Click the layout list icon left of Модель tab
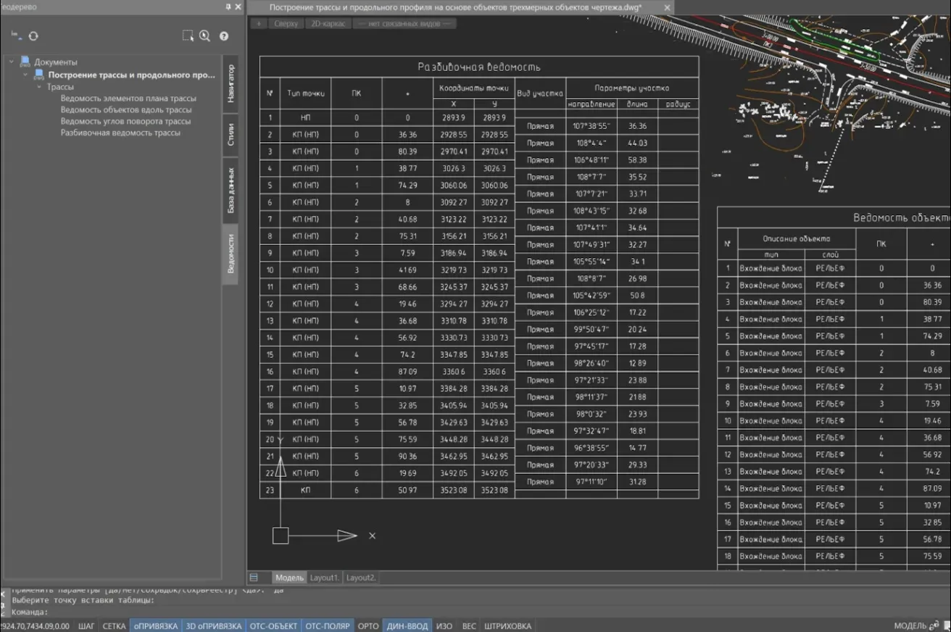 (x=254, y=578)
